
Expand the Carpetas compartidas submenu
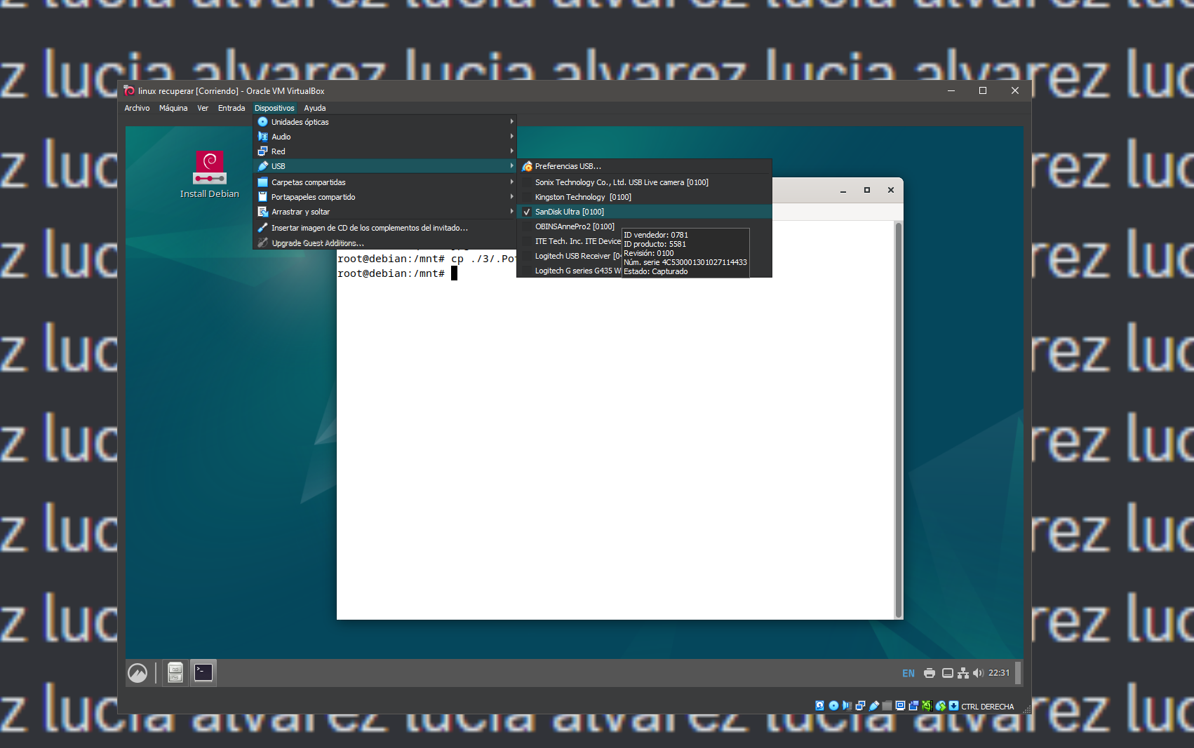tap(308, 182)
